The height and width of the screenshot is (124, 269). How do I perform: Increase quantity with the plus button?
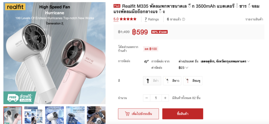[165, 98]
